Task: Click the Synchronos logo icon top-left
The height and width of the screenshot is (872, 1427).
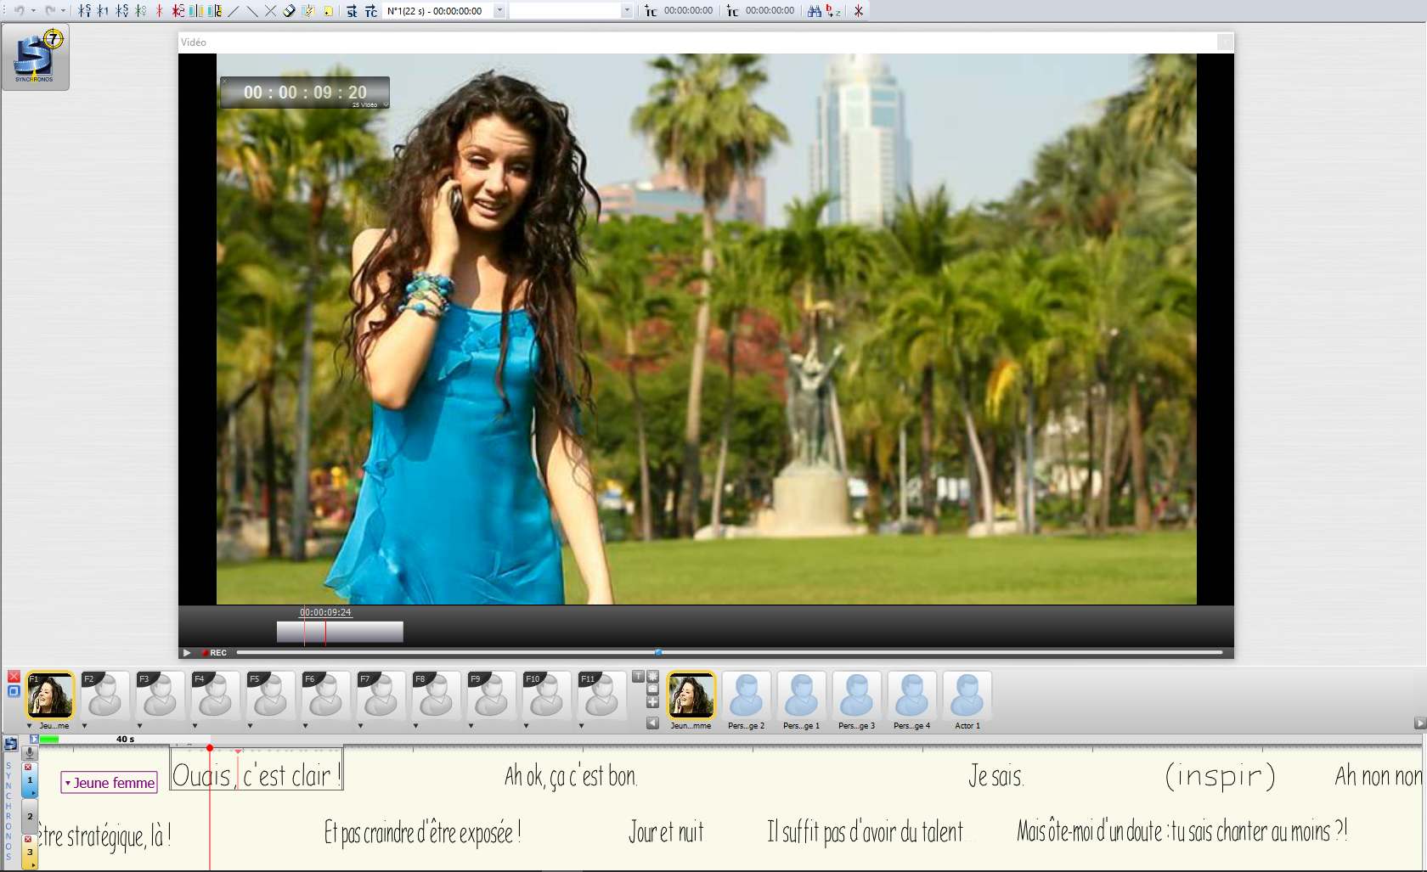Action: coord(35,58)
